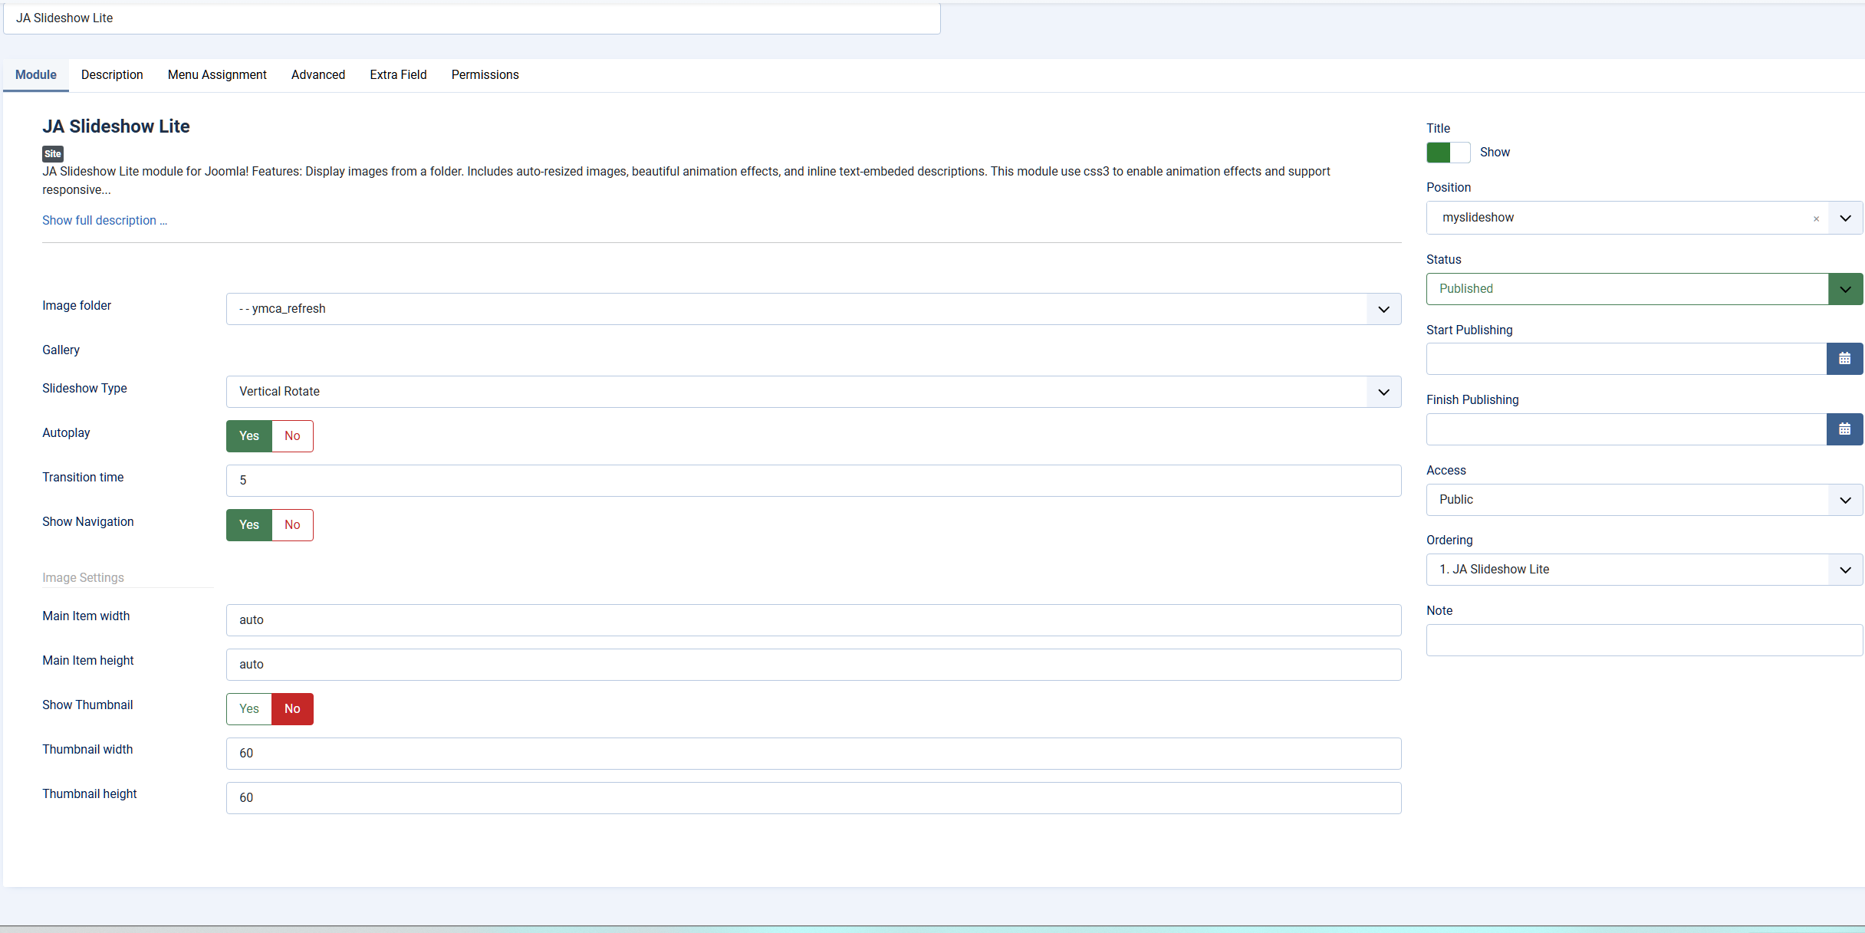Expand the Position dropdown chevron
This screenshot has height=933, width=1865.
click(1845, 218)
